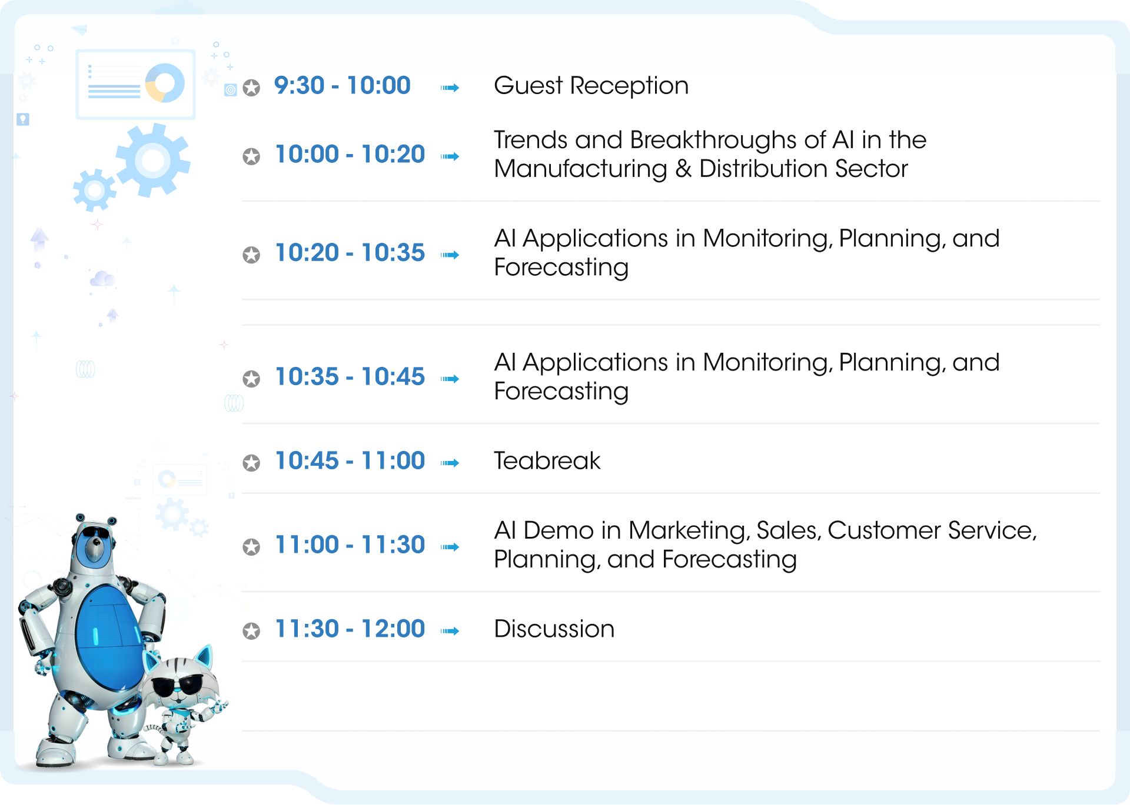Image resolution: width=1130 pixels, height=805 pixels.
Task: Click the donut chart in the dashboard illustration
Action: tap(165, 83)
